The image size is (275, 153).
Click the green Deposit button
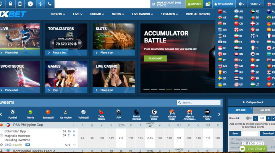pyautogui.click(x=194, y=4)
